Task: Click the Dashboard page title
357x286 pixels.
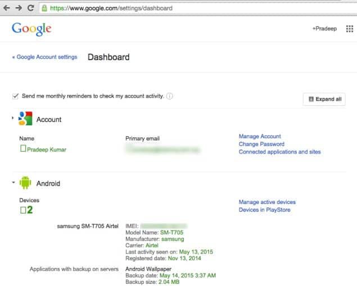Action: coord(109,57)
